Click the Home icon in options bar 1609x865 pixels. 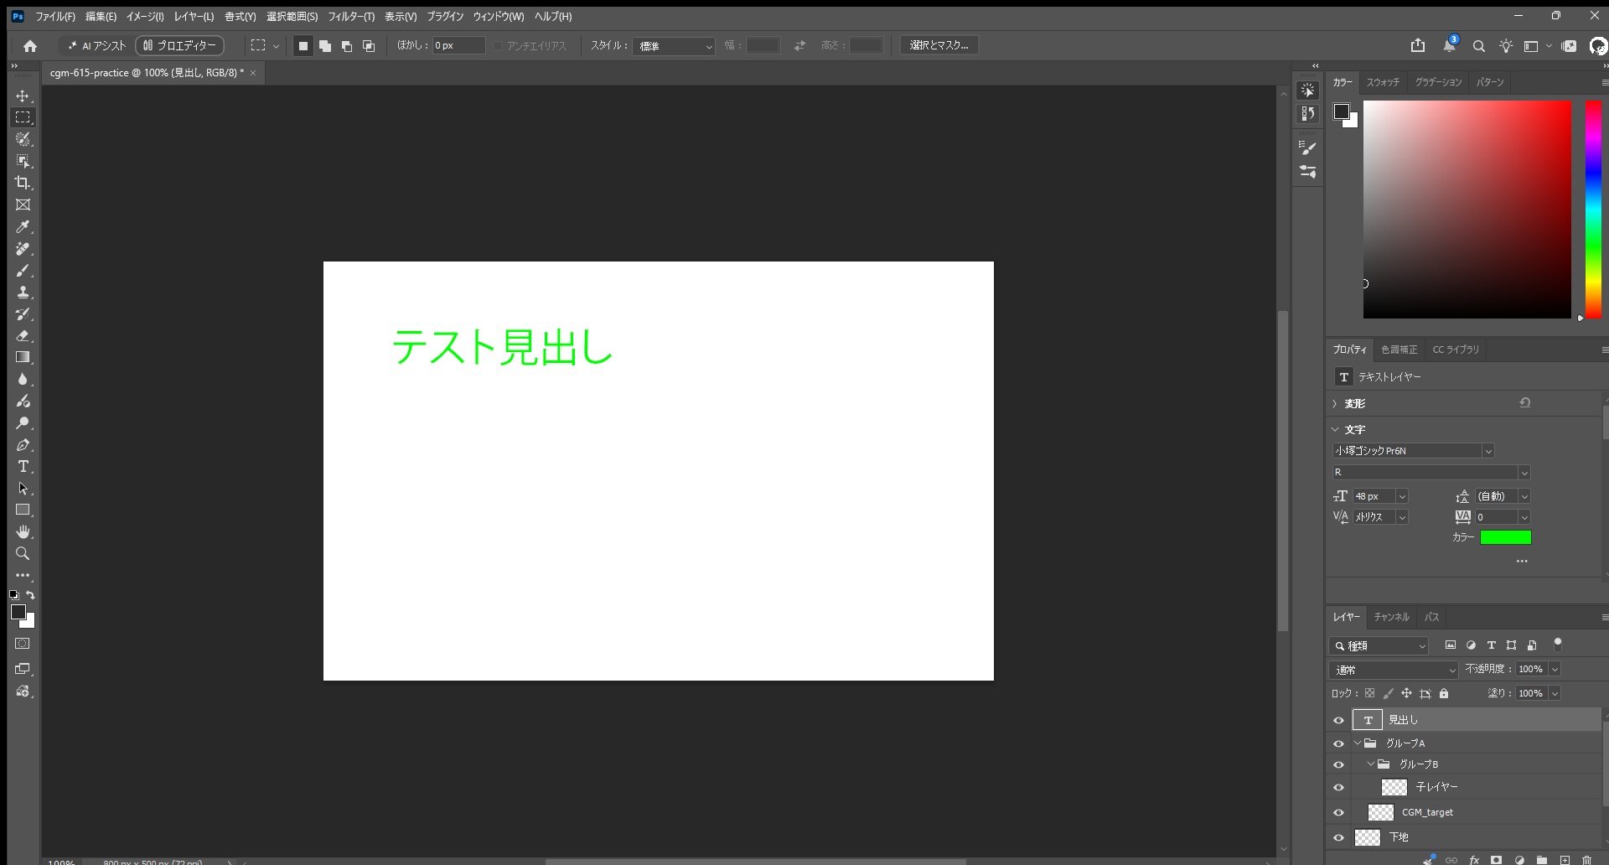(x=30, y=46)
